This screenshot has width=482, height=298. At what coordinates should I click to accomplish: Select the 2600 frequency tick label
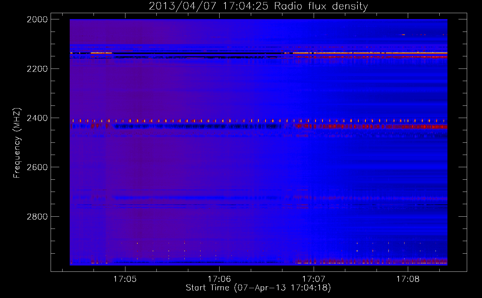(x=37, y=167)
